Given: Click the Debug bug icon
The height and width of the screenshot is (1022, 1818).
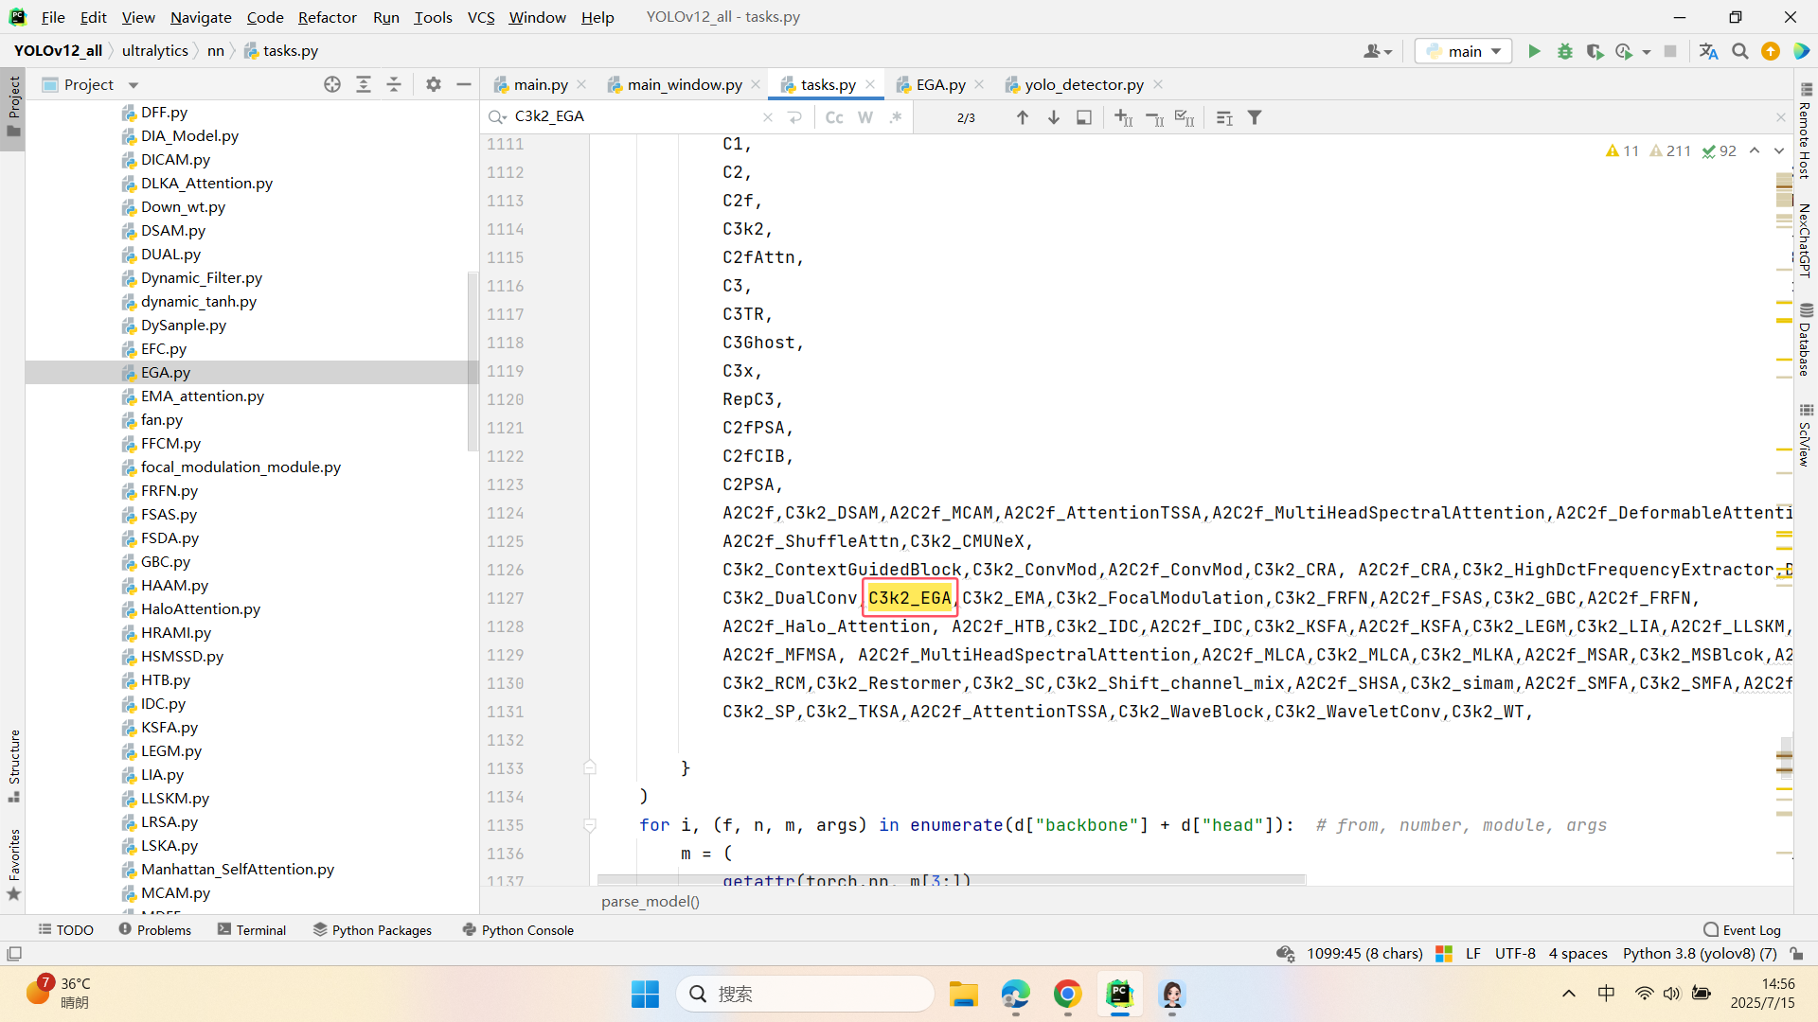Looking at the screenshot, I should coord(1564,51).
